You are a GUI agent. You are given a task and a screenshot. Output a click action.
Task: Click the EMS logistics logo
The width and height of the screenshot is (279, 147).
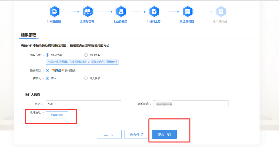pyautogui.click(x=58, y=71)
